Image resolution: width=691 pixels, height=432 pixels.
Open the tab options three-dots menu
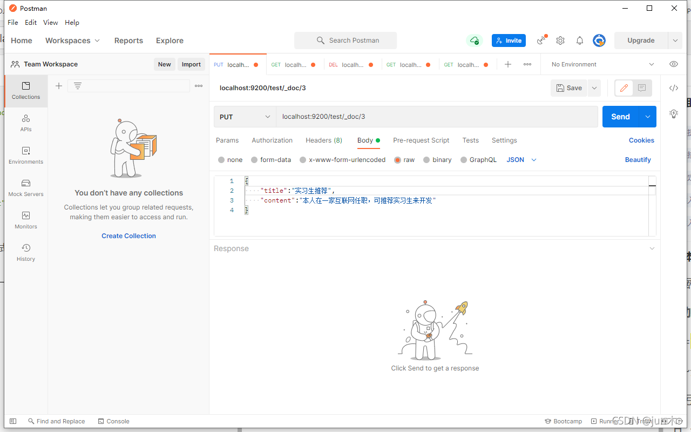pos(527,64)
